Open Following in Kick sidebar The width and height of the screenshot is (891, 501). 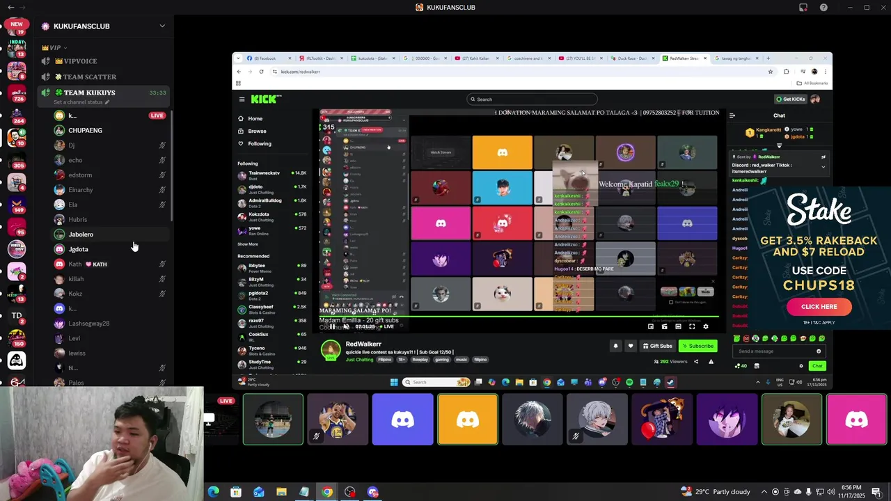click(260, 143)
